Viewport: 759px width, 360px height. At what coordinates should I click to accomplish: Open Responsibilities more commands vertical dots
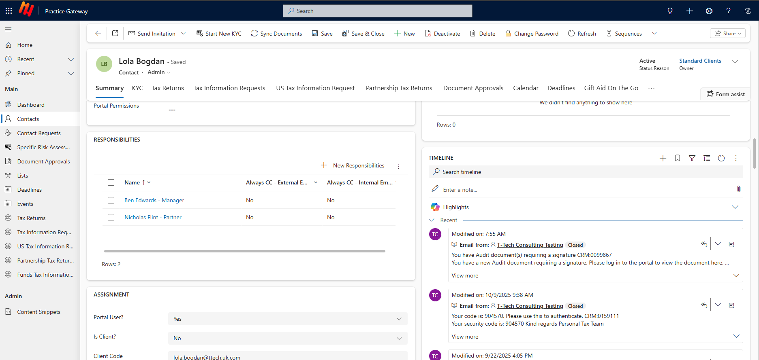398,166
